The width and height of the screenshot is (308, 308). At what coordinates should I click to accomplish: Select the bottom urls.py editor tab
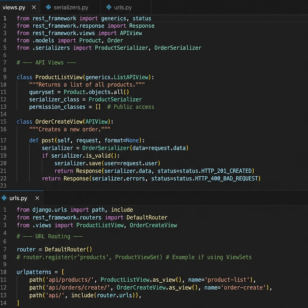pos(17,198)
